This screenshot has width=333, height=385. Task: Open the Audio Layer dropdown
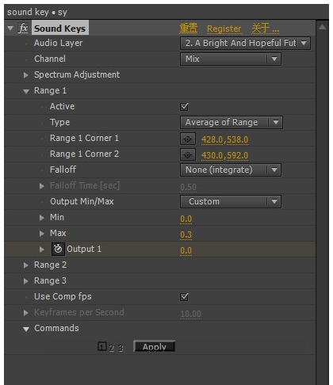245,43
